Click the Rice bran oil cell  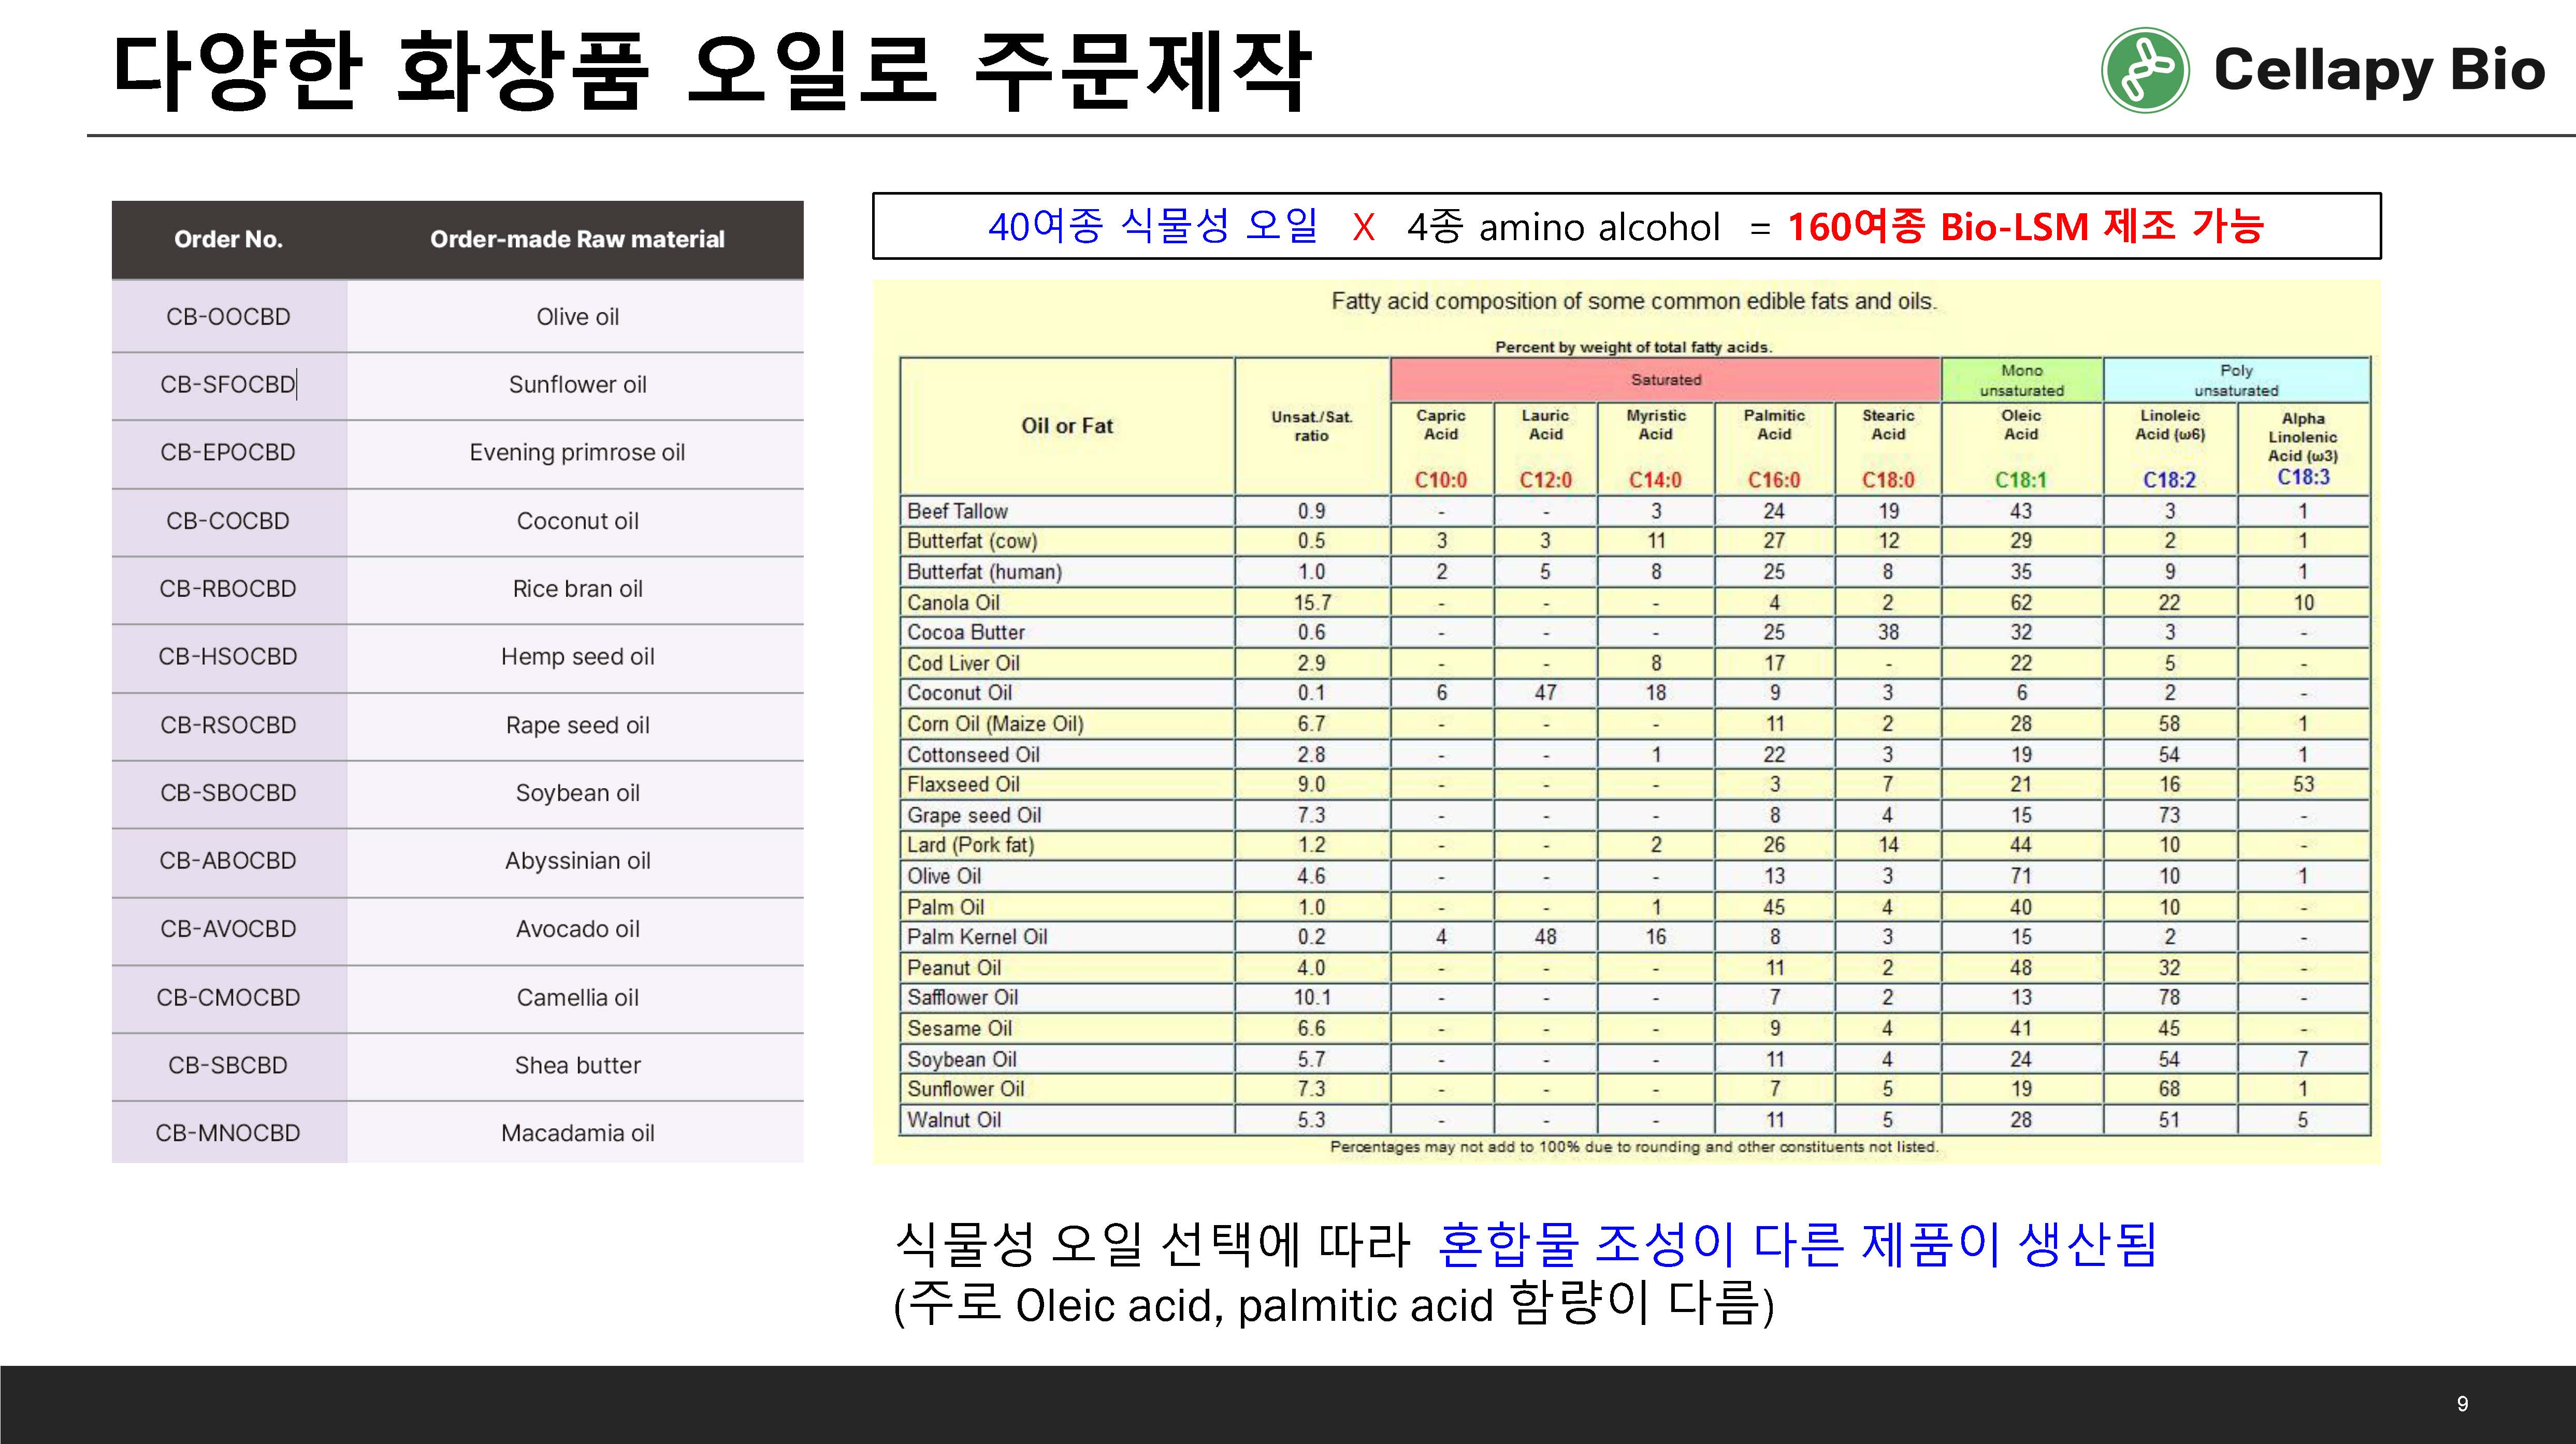tap(577, 588)
